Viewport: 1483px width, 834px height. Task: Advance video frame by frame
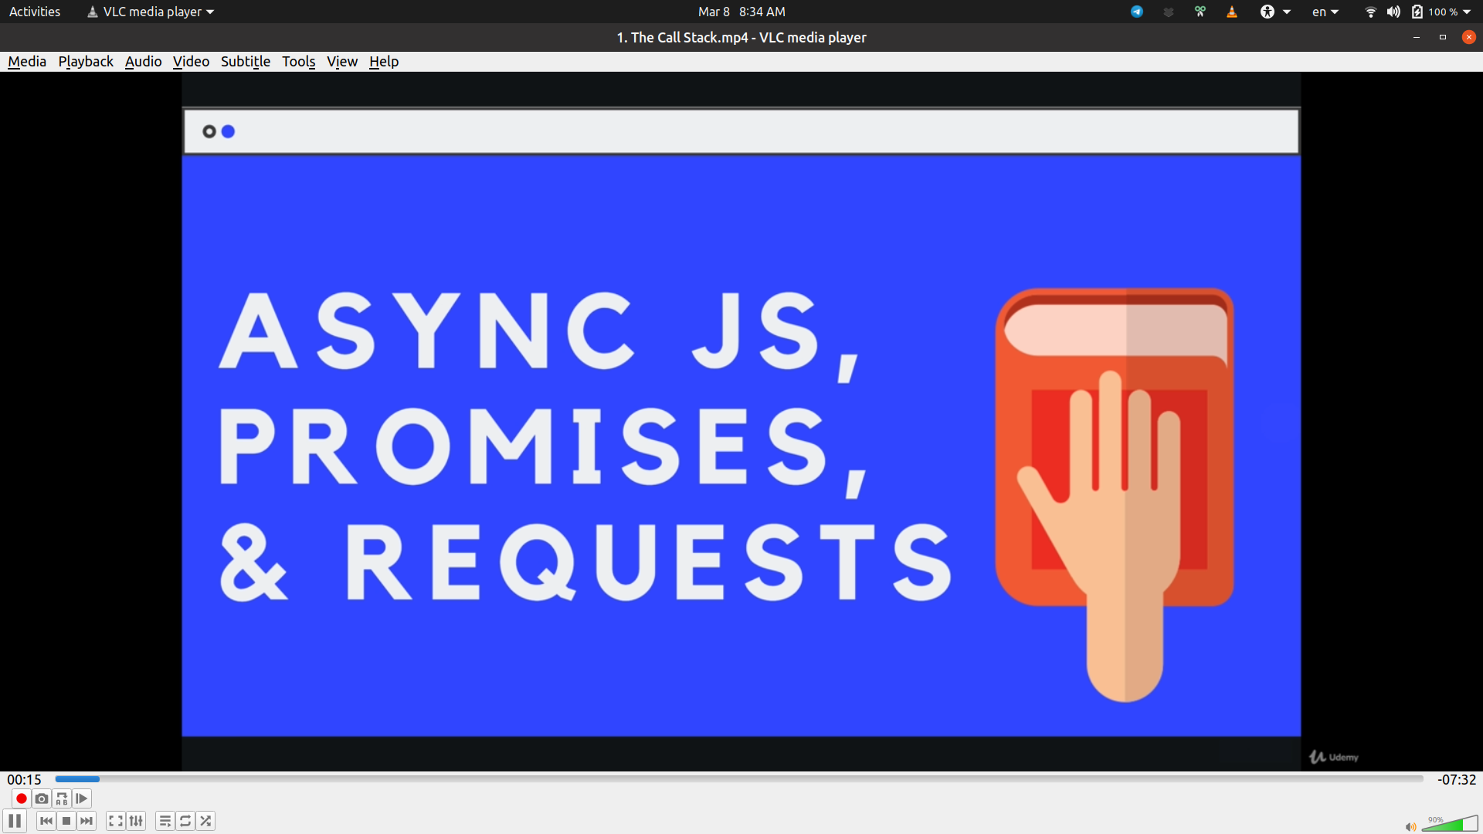point(82,798)
